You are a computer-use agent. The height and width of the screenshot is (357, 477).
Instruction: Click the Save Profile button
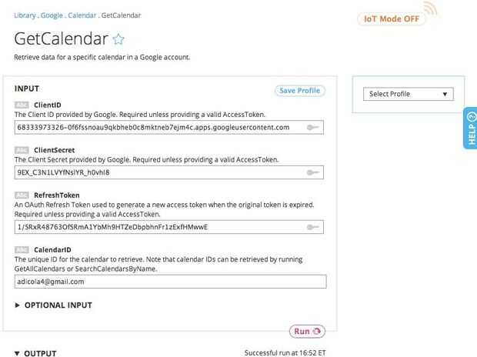click(300, 91)
